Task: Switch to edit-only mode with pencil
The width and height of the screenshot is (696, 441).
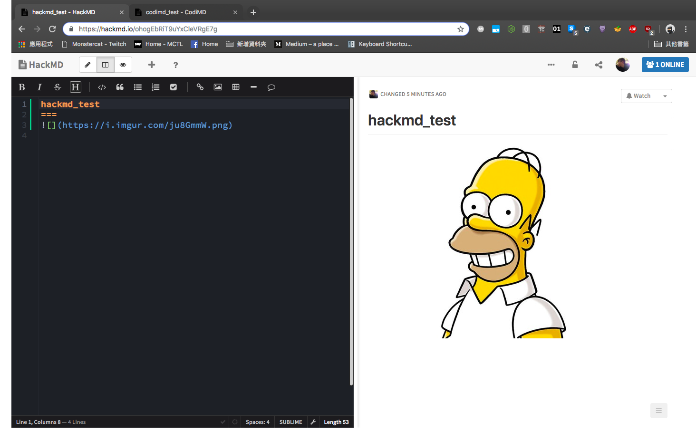Action: click(x=87, y=65)
